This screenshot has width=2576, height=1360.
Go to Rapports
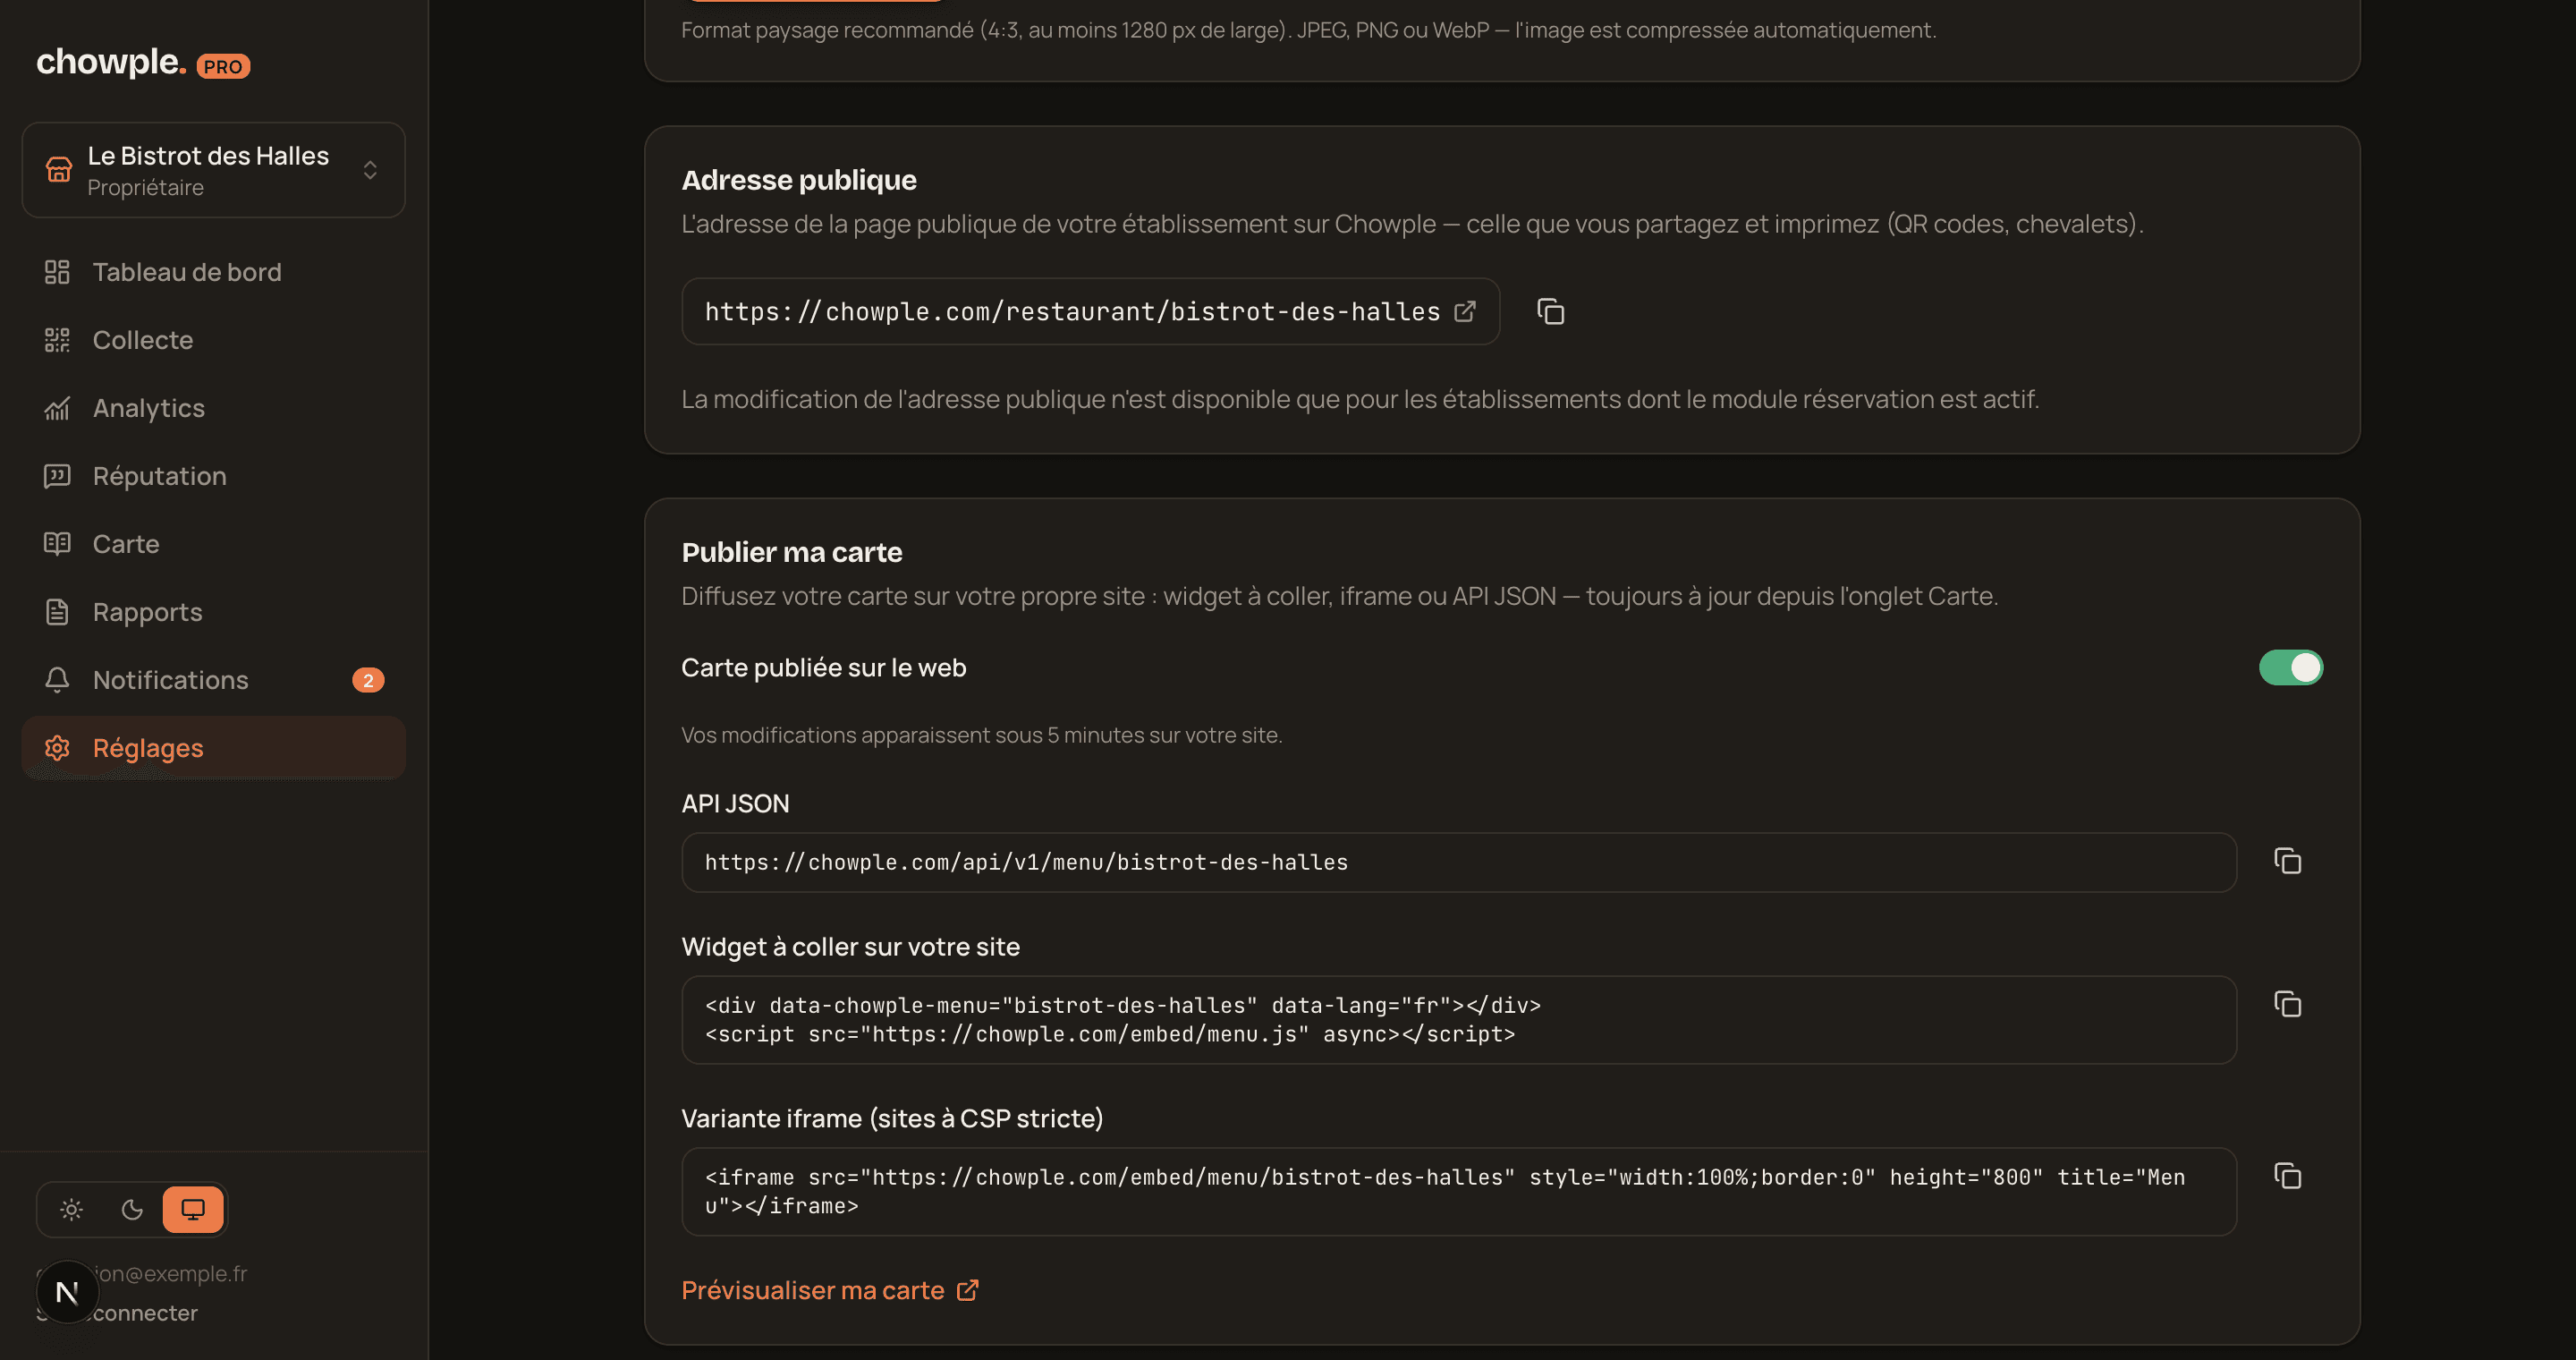pyautogui.click(x=213, y=612)
